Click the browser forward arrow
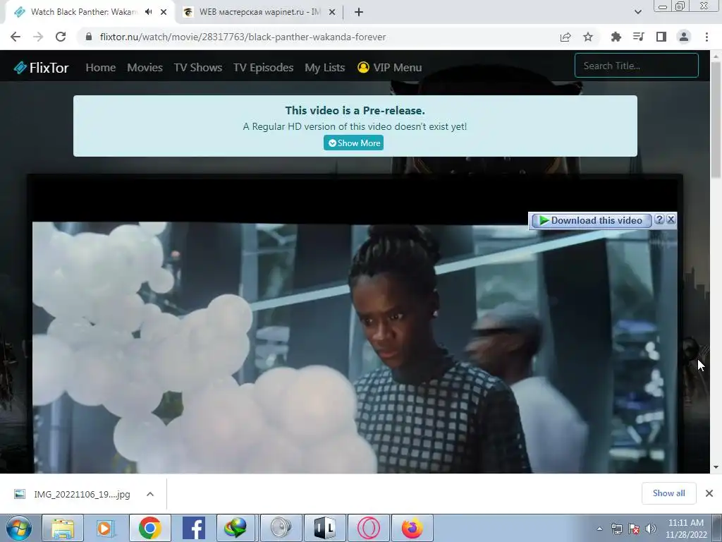Viewport: 722px width, 542px height. click(x=38, y=37)
